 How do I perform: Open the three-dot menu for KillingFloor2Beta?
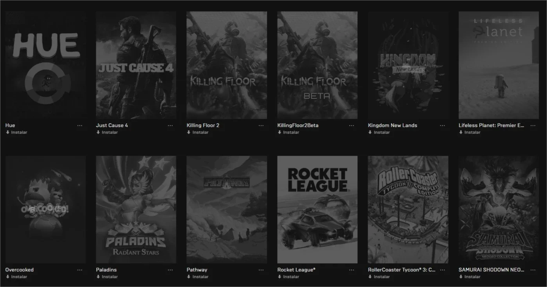[x=352, y=125]
